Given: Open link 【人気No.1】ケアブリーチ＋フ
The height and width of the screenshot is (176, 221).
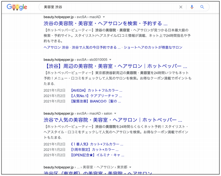Looking at the screenshot, I should (x=96, y=96).
